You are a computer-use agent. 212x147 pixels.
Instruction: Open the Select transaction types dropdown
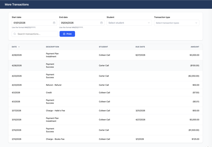click(177, 23)
